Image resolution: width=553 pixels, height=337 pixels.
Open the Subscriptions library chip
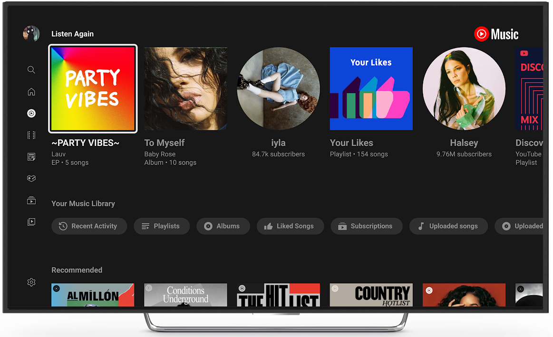pos(367,226)
